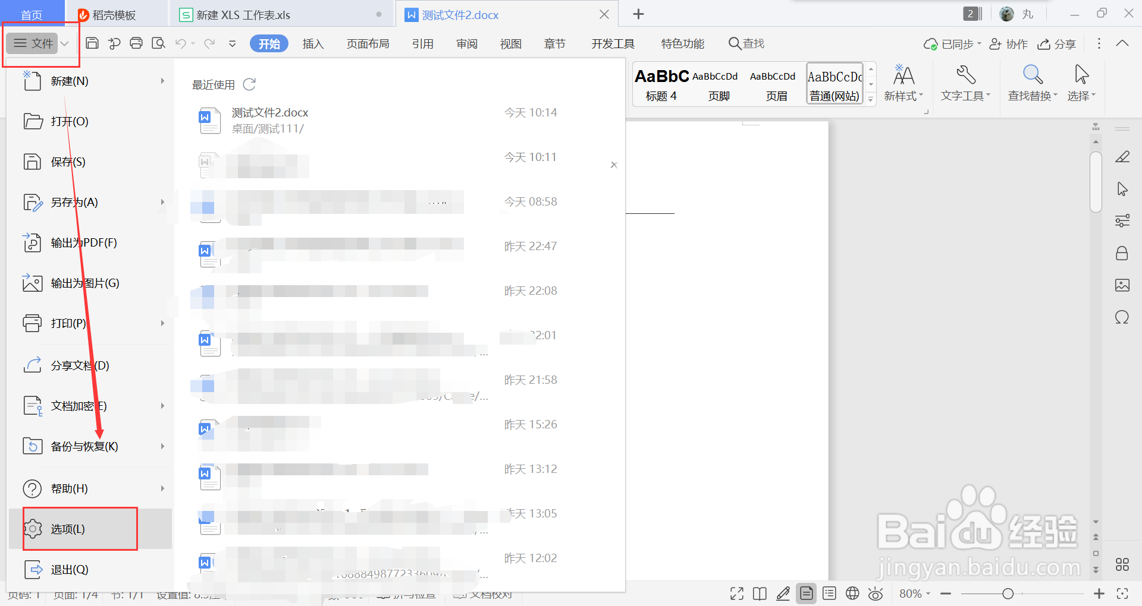The image size is (1142, 606).
Task: Open the image panel in right sidebar
Action: point(1122,285)
